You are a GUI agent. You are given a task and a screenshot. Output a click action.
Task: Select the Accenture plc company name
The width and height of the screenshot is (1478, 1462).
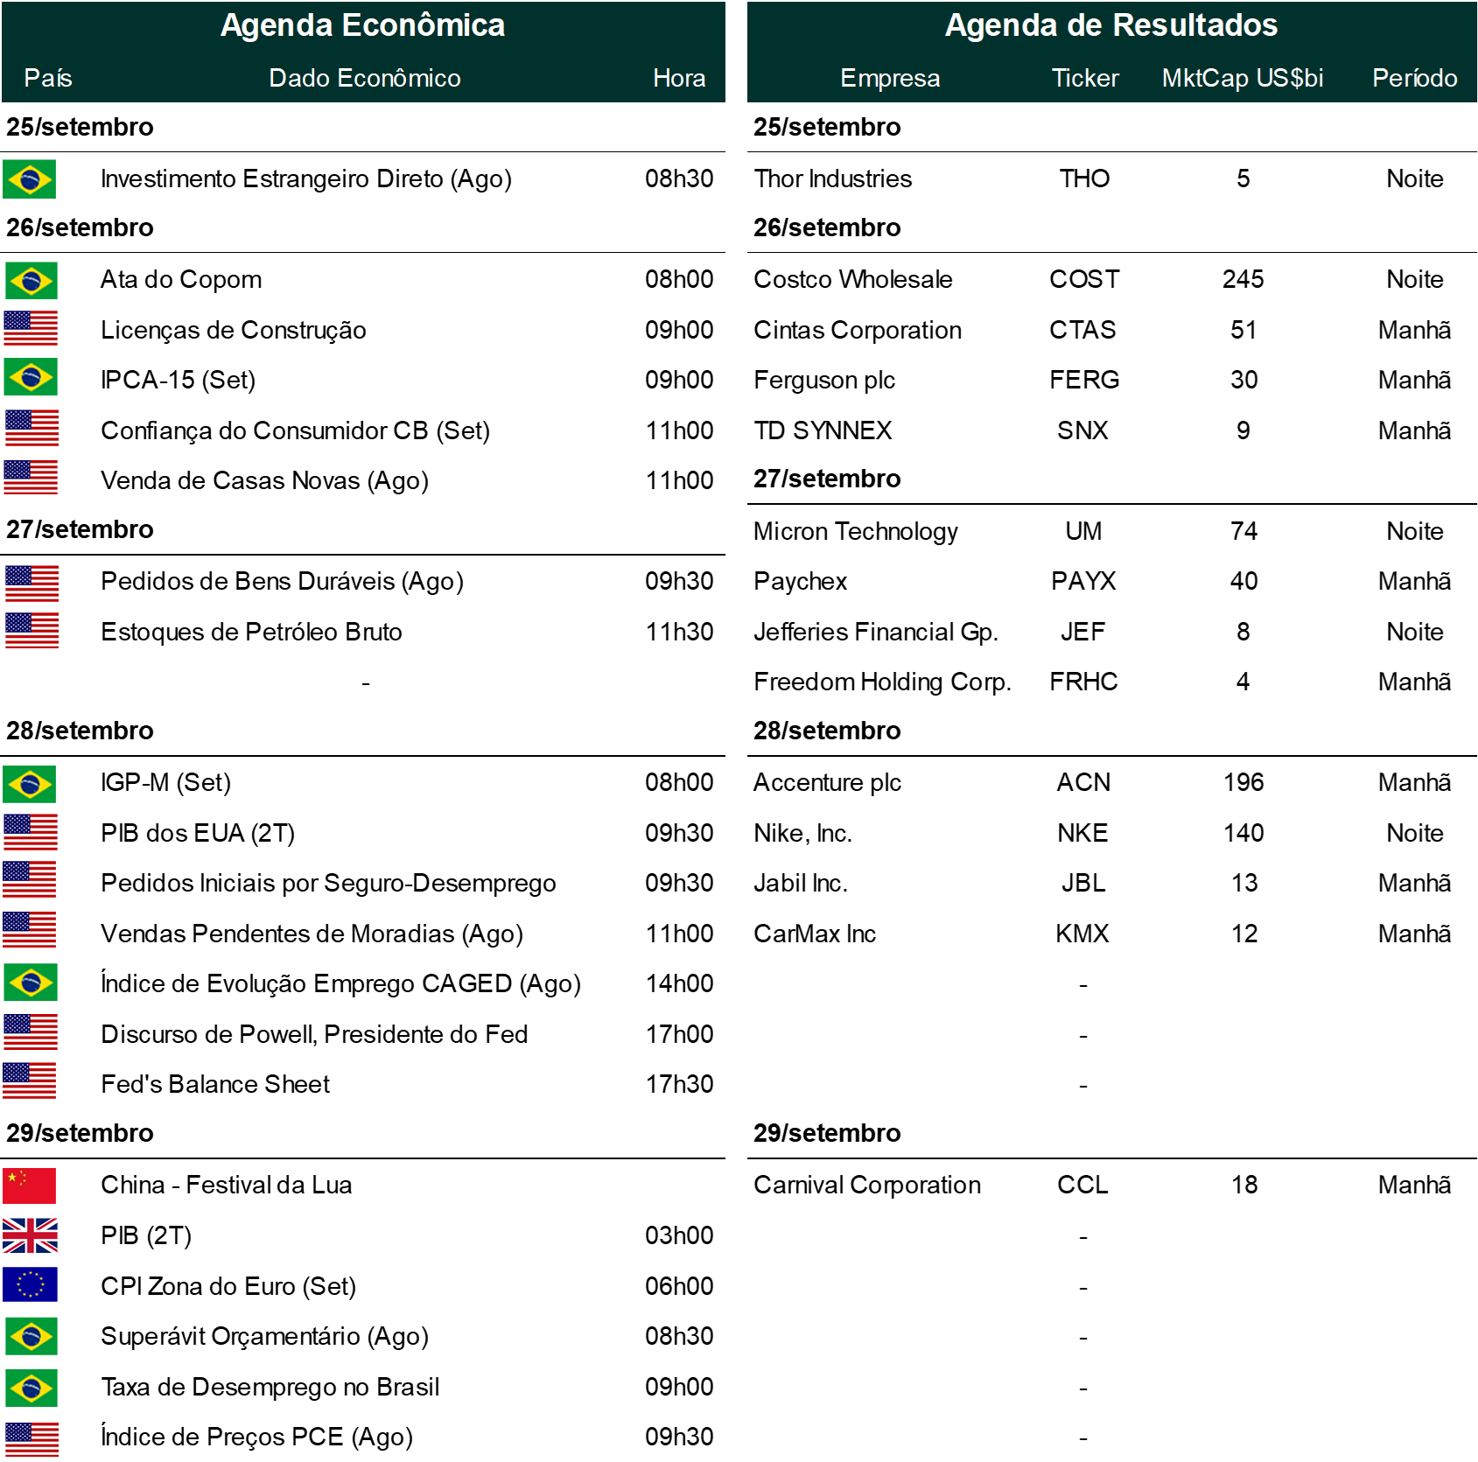pyautogui.click(x=828, y=782)
